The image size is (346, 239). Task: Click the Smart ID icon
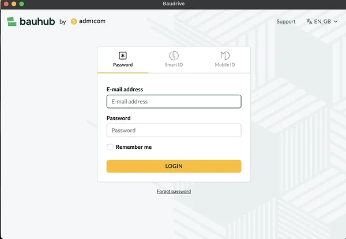click(174, 56)
